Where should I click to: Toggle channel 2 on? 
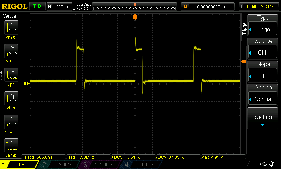coord(58,164)
